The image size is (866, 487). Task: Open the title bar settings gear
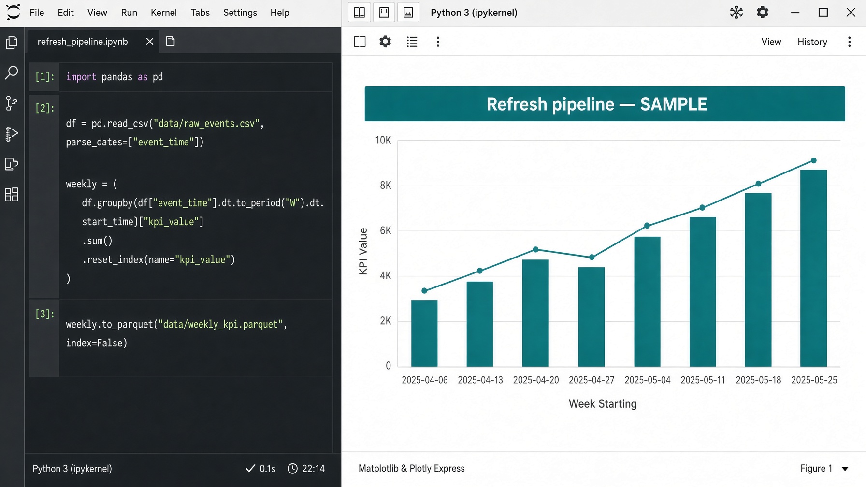click(763, 13)
